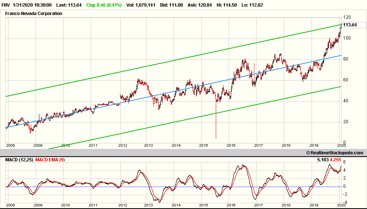Click the 2012 label under the MACD panel
The width and height of the screenshot is (367, 209).
point(123,205)
